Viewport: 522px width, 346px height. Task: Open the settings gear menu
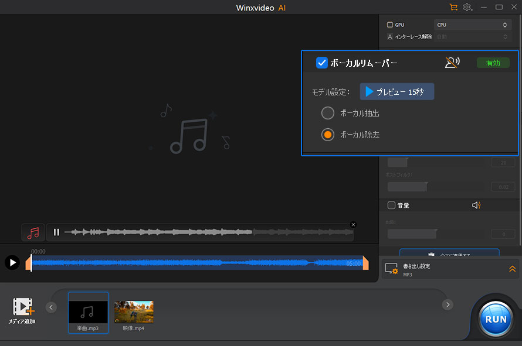467,7
